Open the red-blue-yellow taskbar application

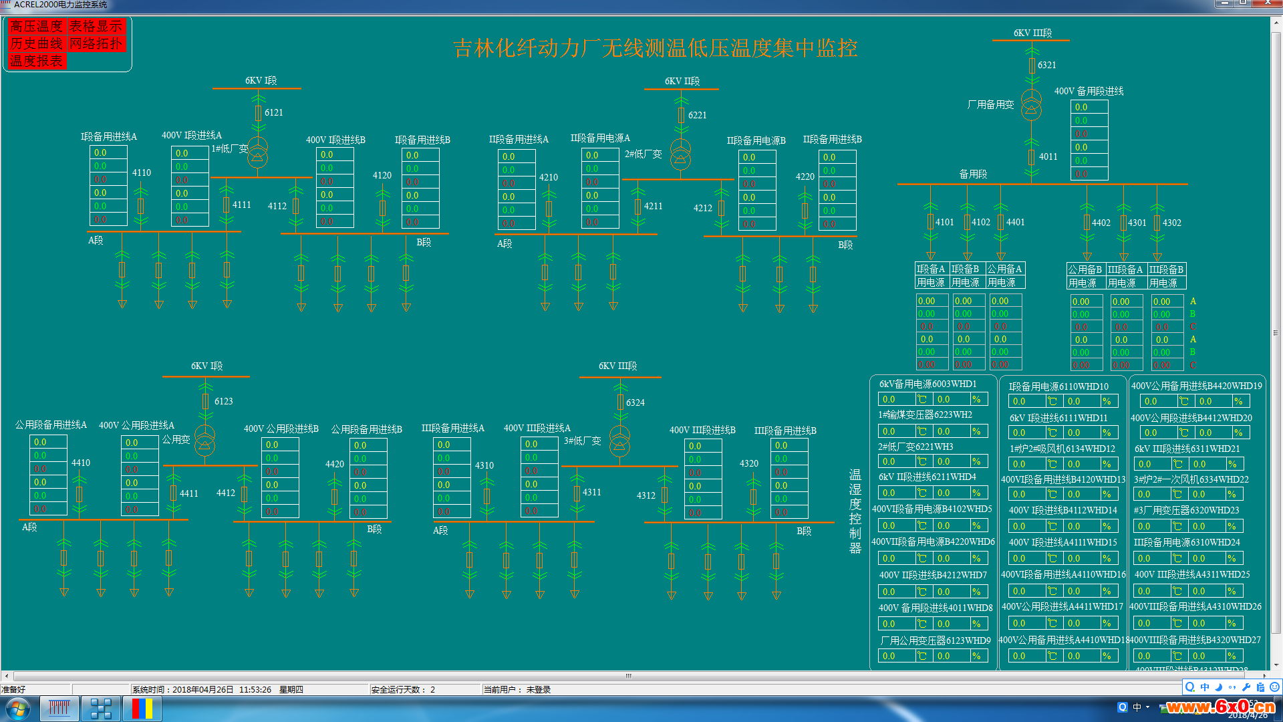pyautogui.click(x=142, y=709)
